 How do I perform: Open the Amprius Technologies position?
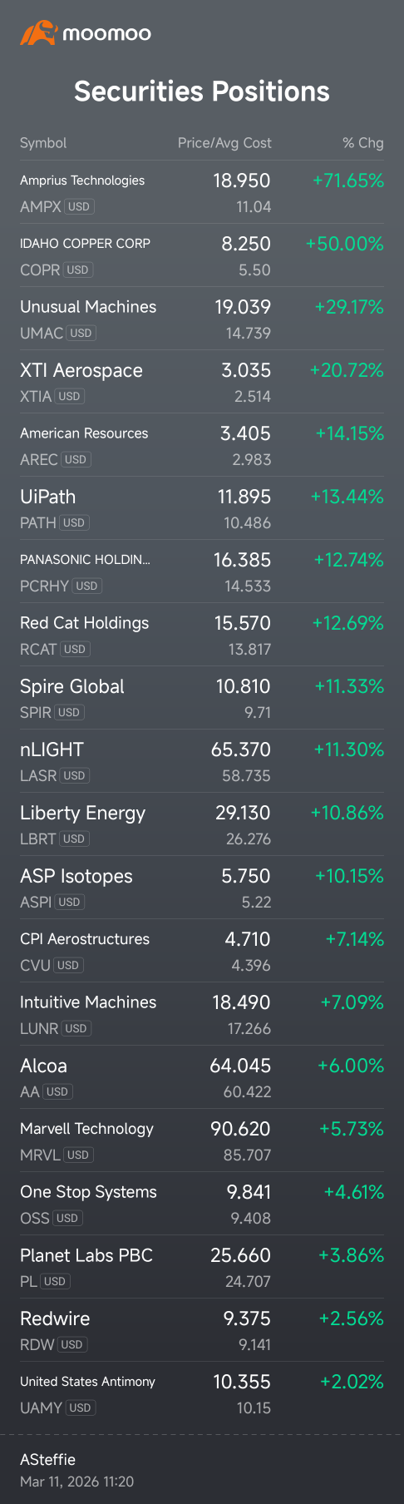202,192
